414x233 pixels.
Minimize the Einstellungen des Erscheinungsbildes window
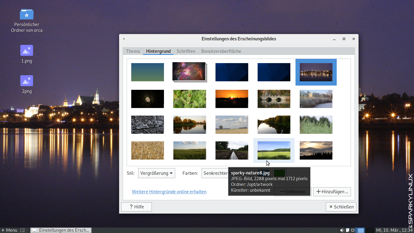(334, 39)
